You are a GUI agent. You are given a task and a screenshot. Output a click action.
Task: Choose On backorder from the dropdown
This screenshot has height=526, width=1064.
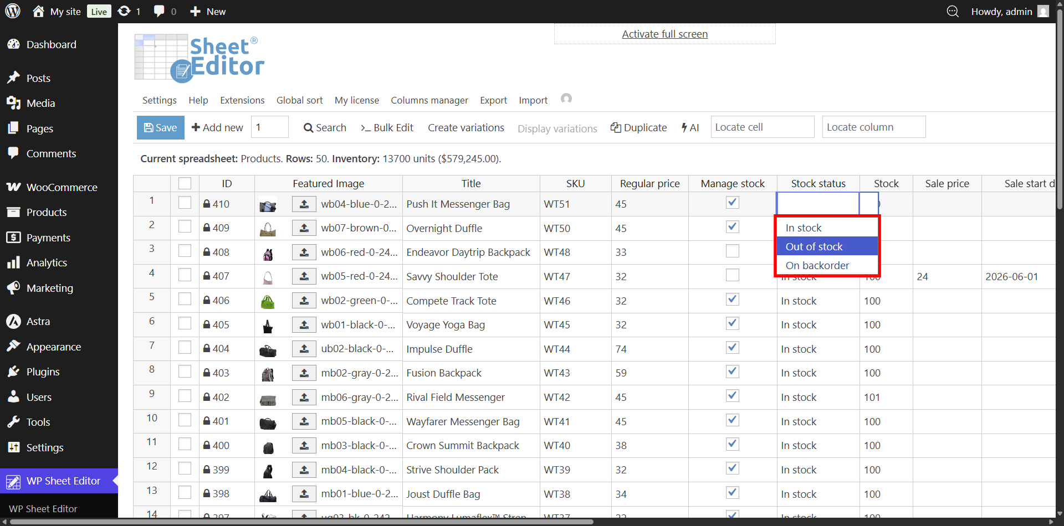[x=827, y=265]
